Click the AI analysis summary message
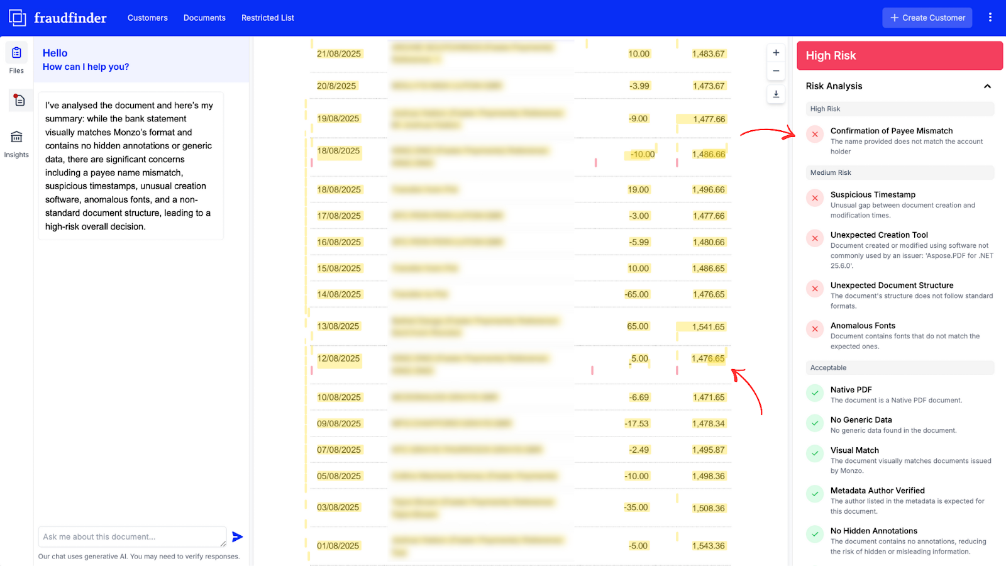1006x566 pixels. click(131, 166)
